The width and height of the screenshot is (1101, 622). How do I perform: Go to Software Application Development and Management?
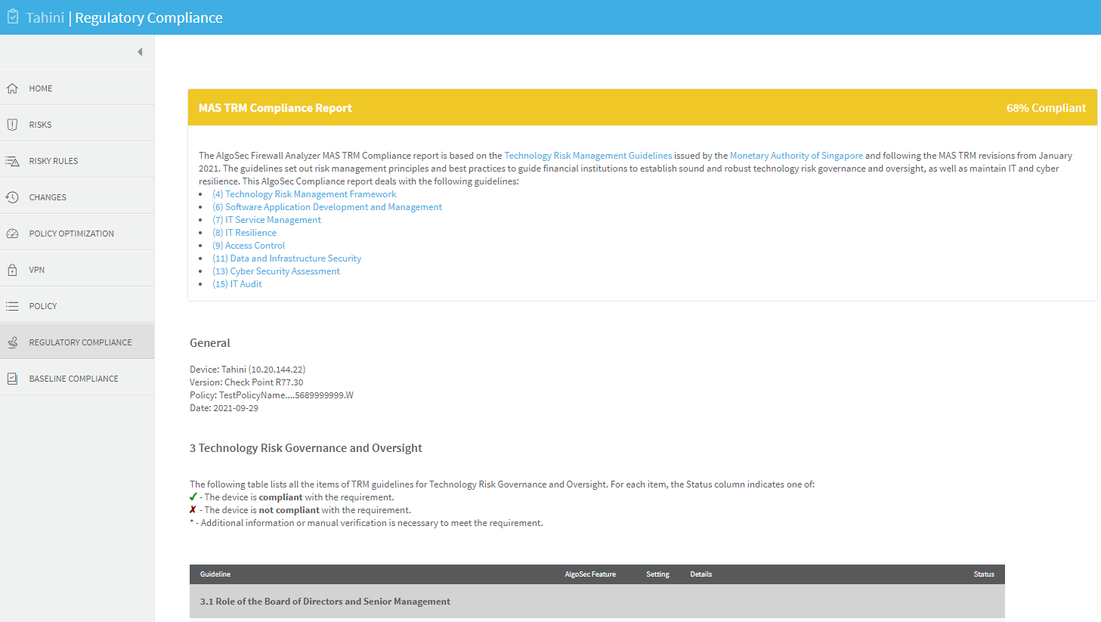[x=326, y=207]
